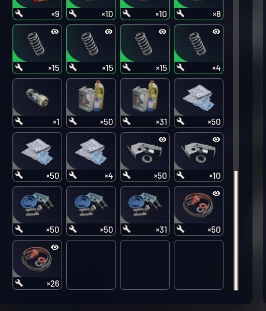Click the wire coil stack showing ×26
266x311 pixels.
pyautogui.click(x=37, y=265)
